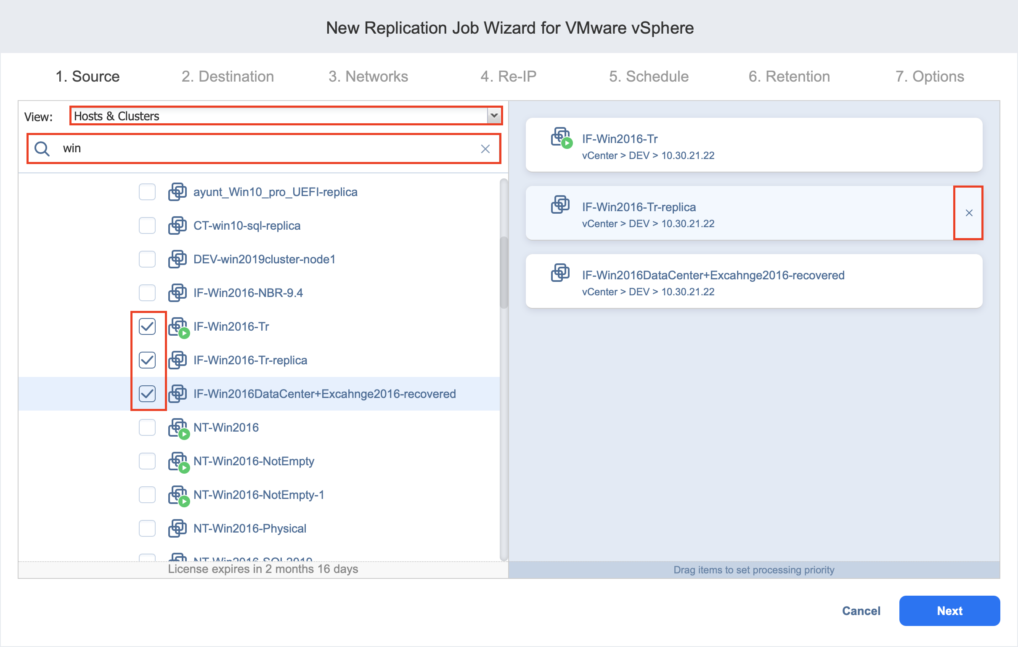Uncheck the IF-Win2016DataCenter+Excahnge2016-recovered checkbox
Viewport: 1018px width, 647px height.
147,394
